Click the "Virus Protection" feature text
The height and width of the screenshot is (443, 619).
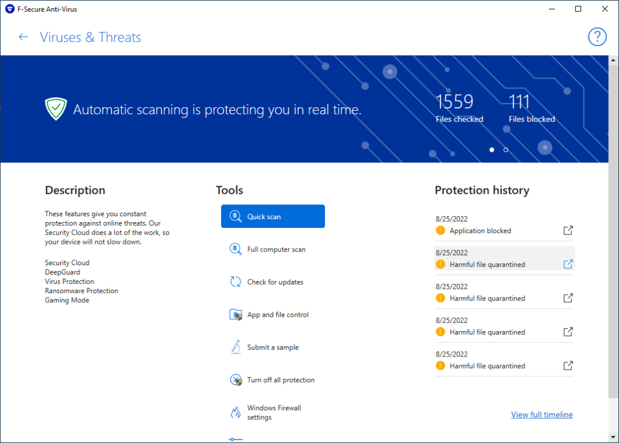point(70,282)
